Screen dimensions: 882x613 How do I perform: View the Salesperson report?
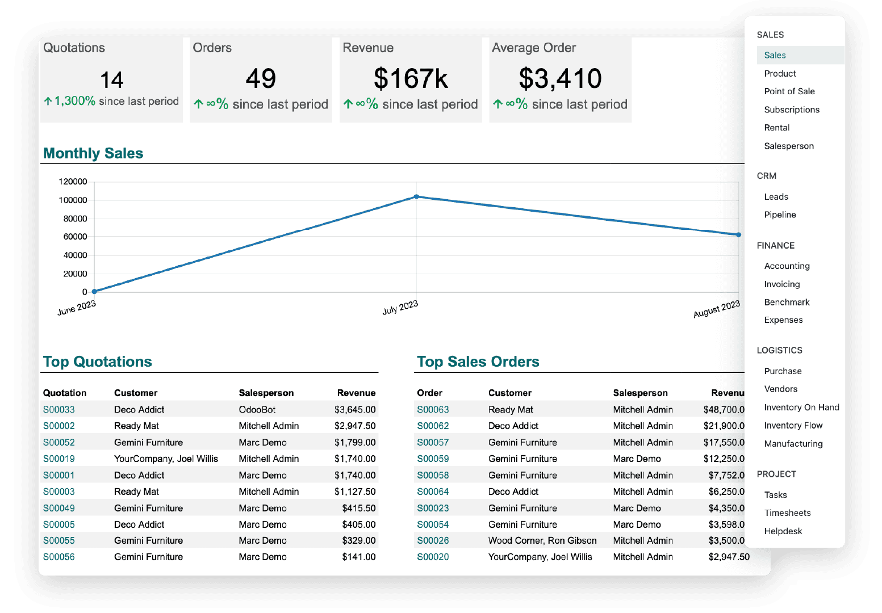(789, 146)
